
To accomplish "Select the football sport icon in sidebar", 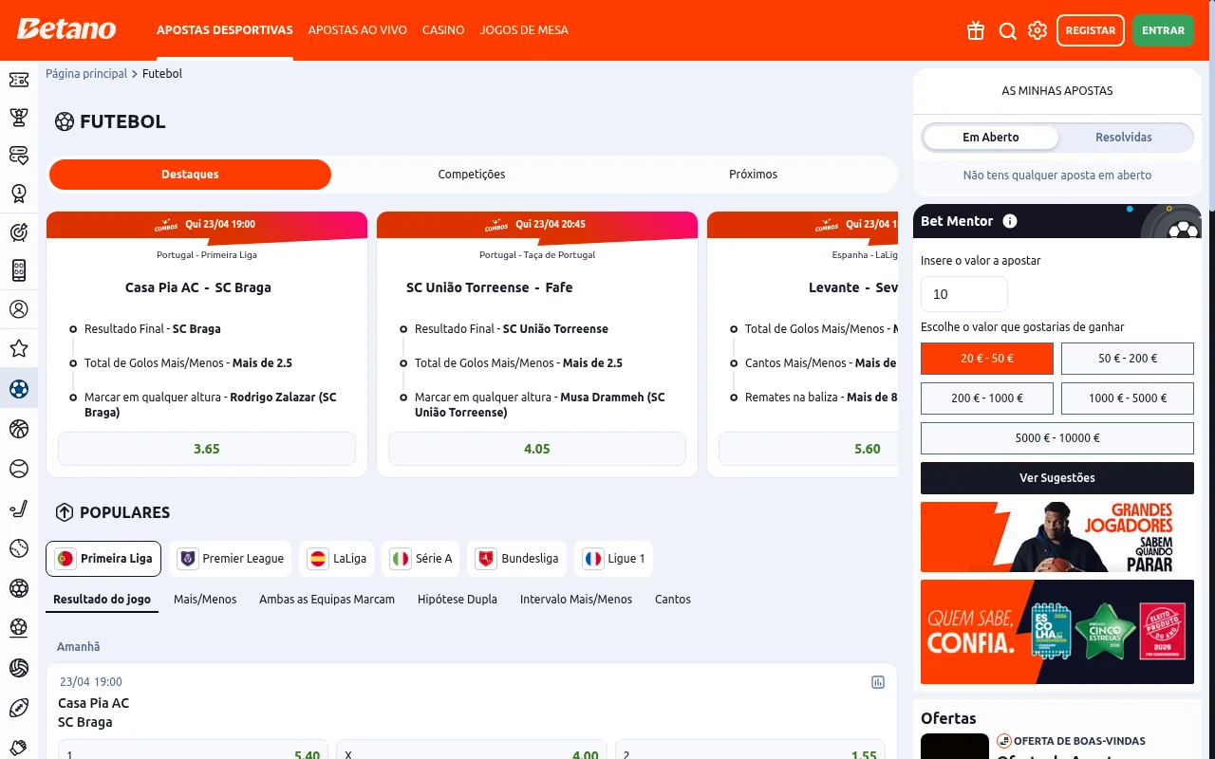I will click(x=19, y=388).
